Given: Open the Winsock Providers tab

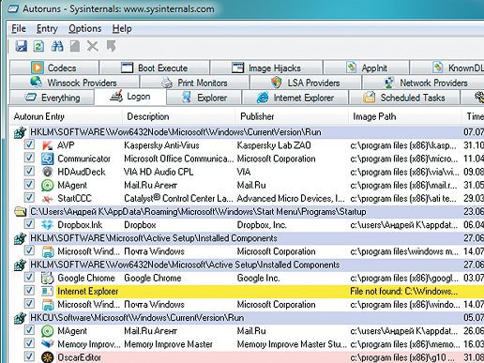Looking at the screenshot, I should (74, 83).
